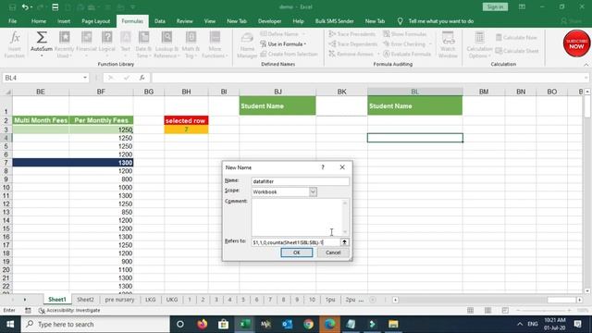Open Error Checking
The width and height of the screenshot is (592, 333).
(x=405, y=43)
